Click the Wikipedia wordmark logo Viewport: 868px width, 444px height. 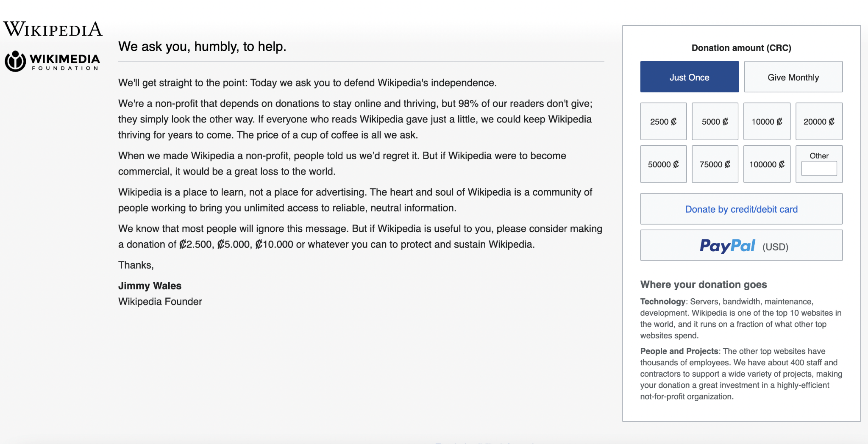[x=53, y=29]
